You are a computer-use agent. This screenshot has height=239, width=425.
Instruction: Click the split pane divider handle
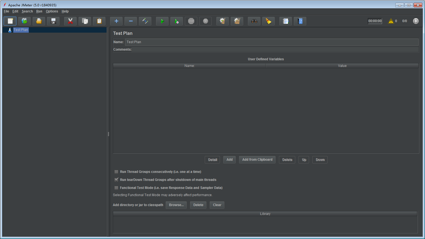click(x=108, y=134)
